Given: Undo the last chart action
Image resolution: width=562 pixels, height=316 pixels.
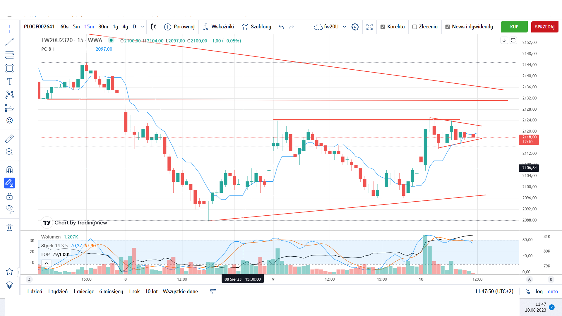Looking at the screenshot, I should click(x=281, y=27).
